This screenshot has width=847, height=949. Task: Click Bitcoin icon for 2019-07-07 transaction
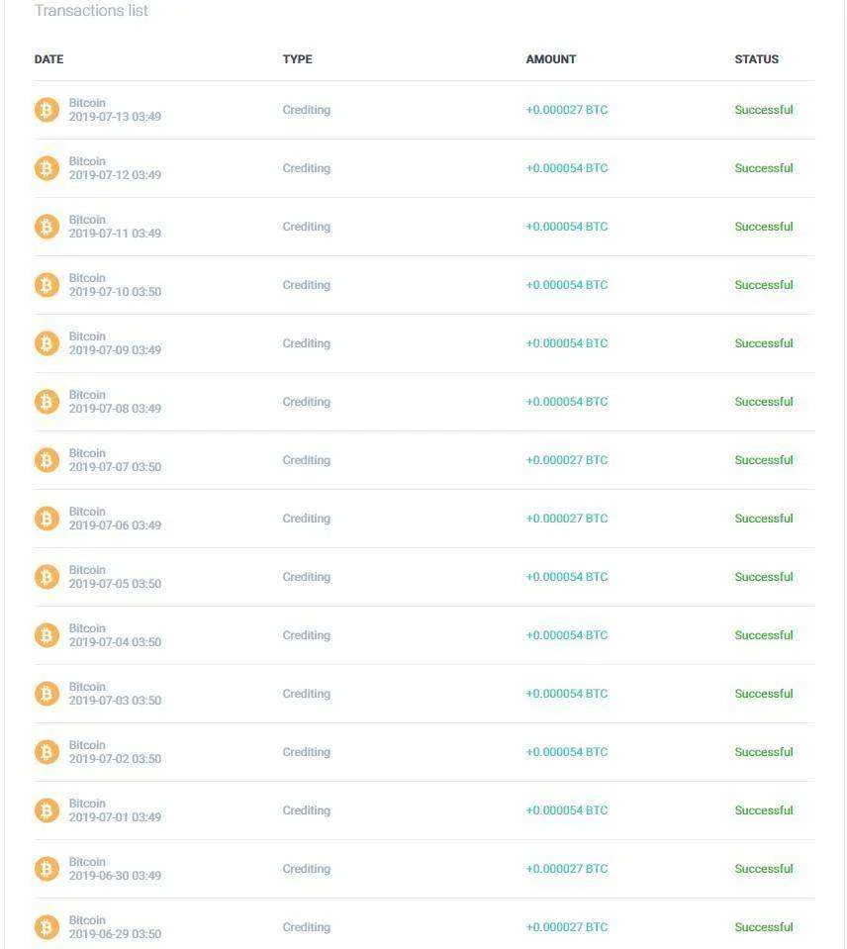pos(47,460)
